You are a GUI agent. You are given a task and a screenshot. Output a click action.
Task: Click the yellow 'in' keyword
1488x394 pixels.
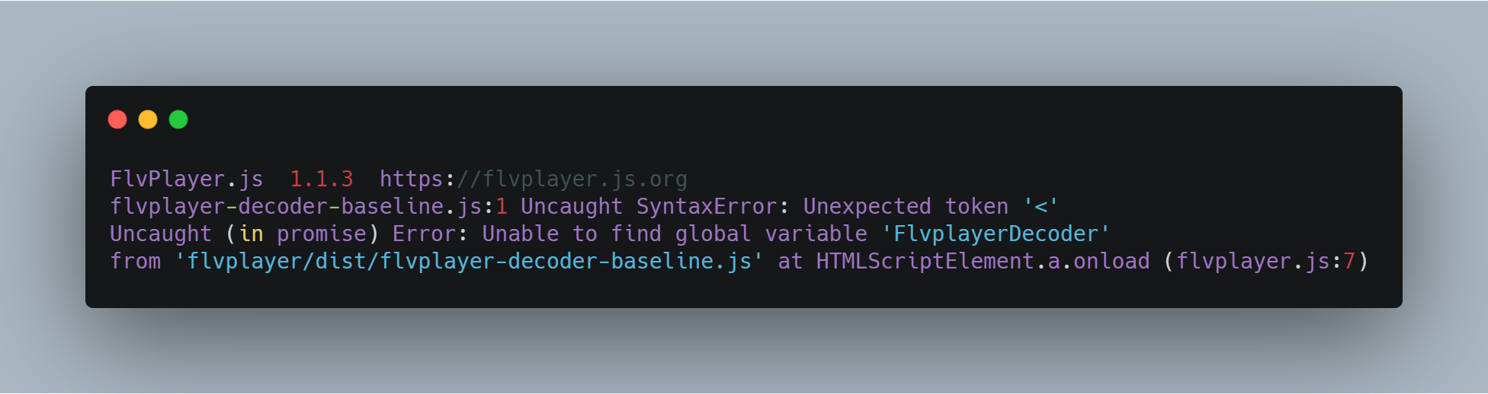(x=251, y=234)
